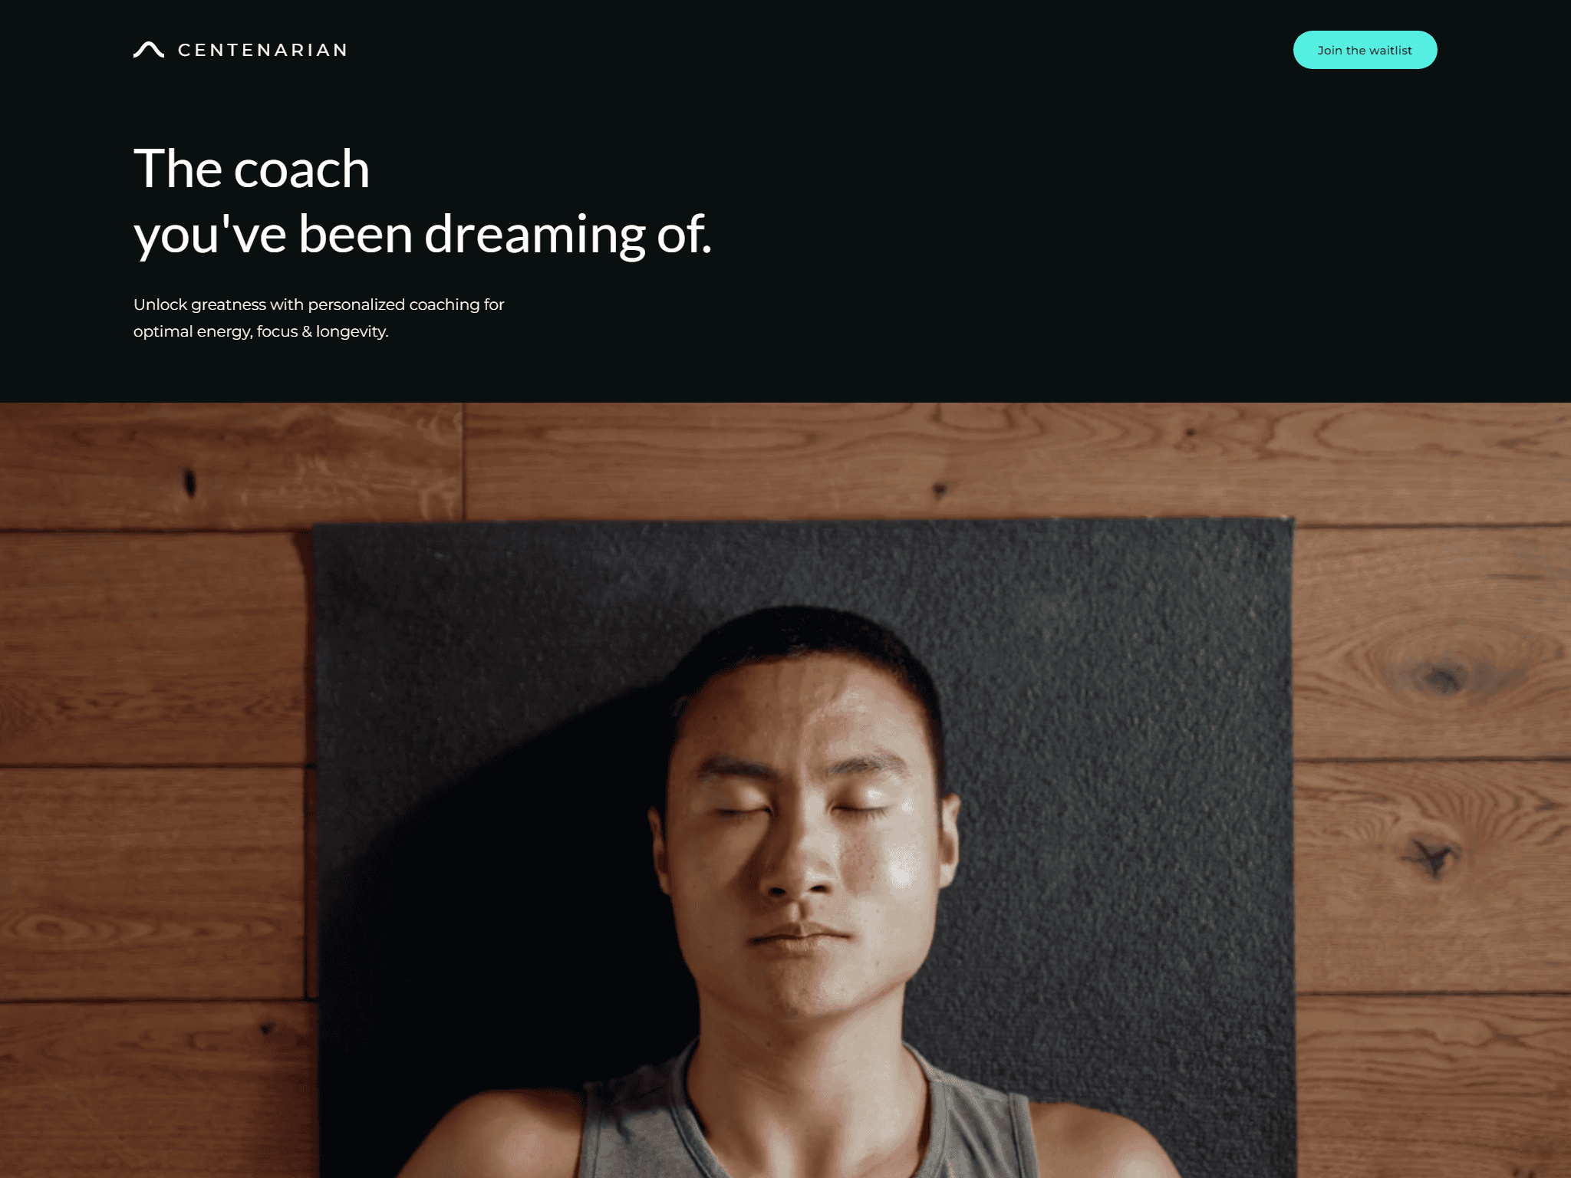
Task: Click the star-shaped wood knot on the floor
Action: pyautogui.click(x=1431, y=857)
